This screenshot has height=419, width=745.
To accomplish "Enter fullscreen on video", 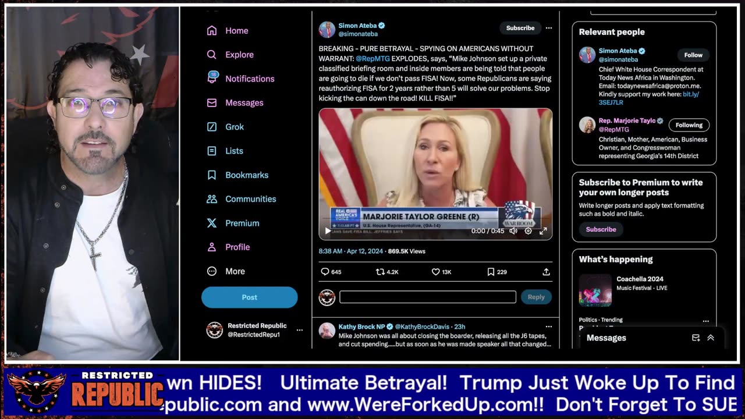I will tap(543, 231).
